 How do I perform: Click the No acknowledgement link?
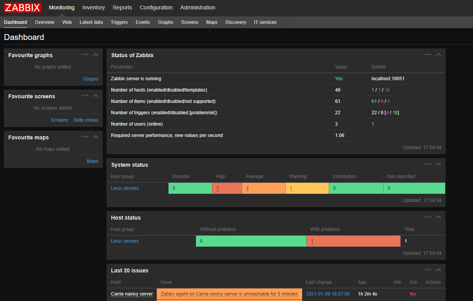click(413, 294)
